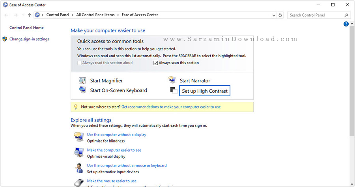Click the High Contrast icon

tap(174, 90)
